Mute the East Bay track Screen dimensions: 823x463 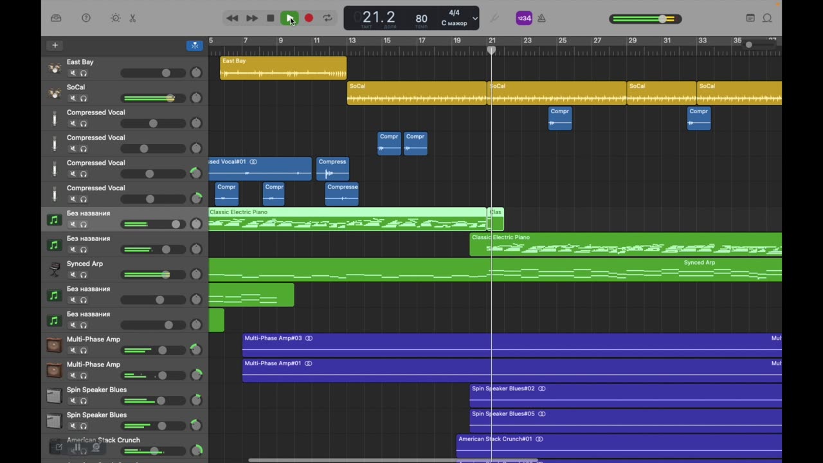[72, 73]
